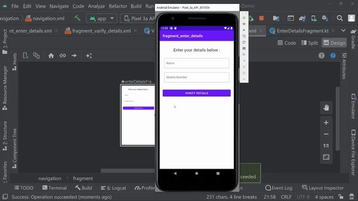
Task: Switch editor to Split view
Action: pyautogui.click(x=309, y=43)
